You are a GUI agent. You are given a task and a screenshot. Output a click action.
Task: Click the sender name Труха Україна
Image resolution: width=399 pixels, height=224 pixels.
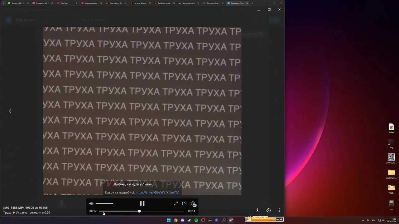click(15, 212)
